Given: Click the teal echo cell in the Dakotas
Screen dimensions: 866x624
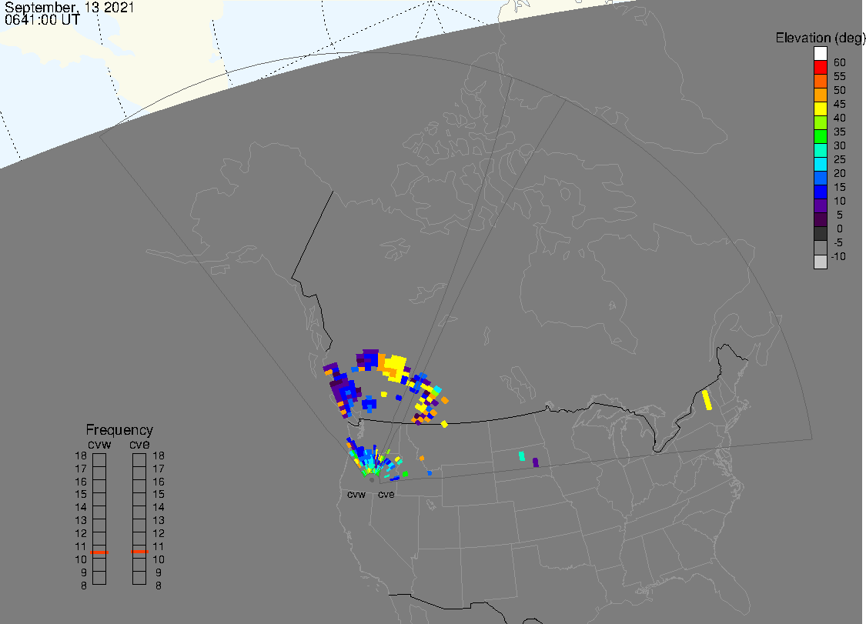Looking at the screenshot, I should click(522, 456).
